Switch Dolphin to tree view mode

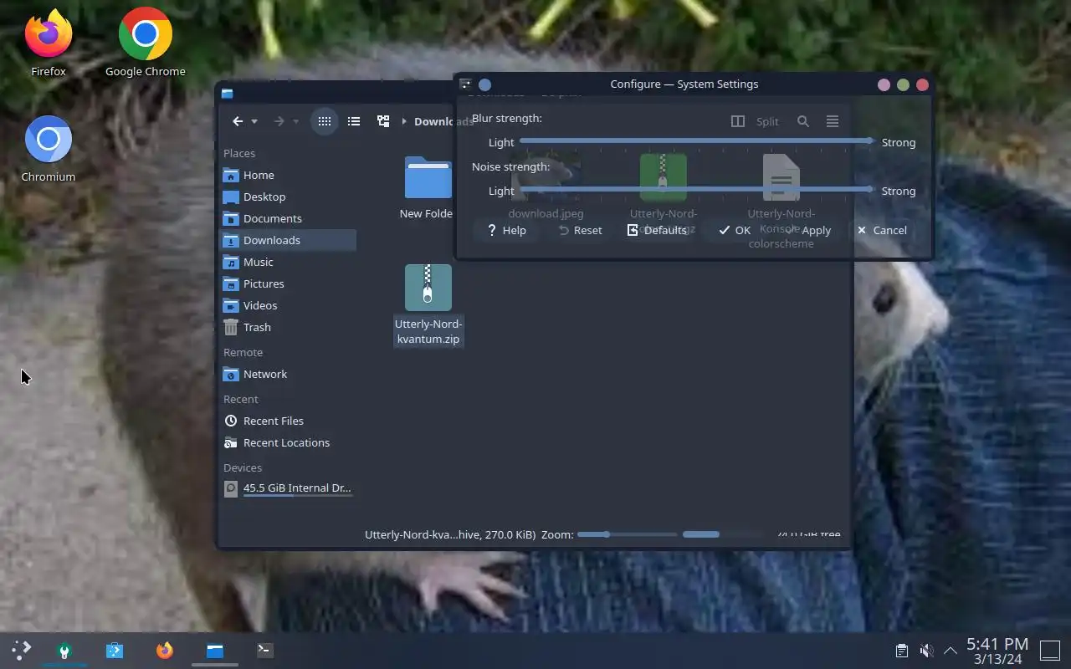(383, 121)
